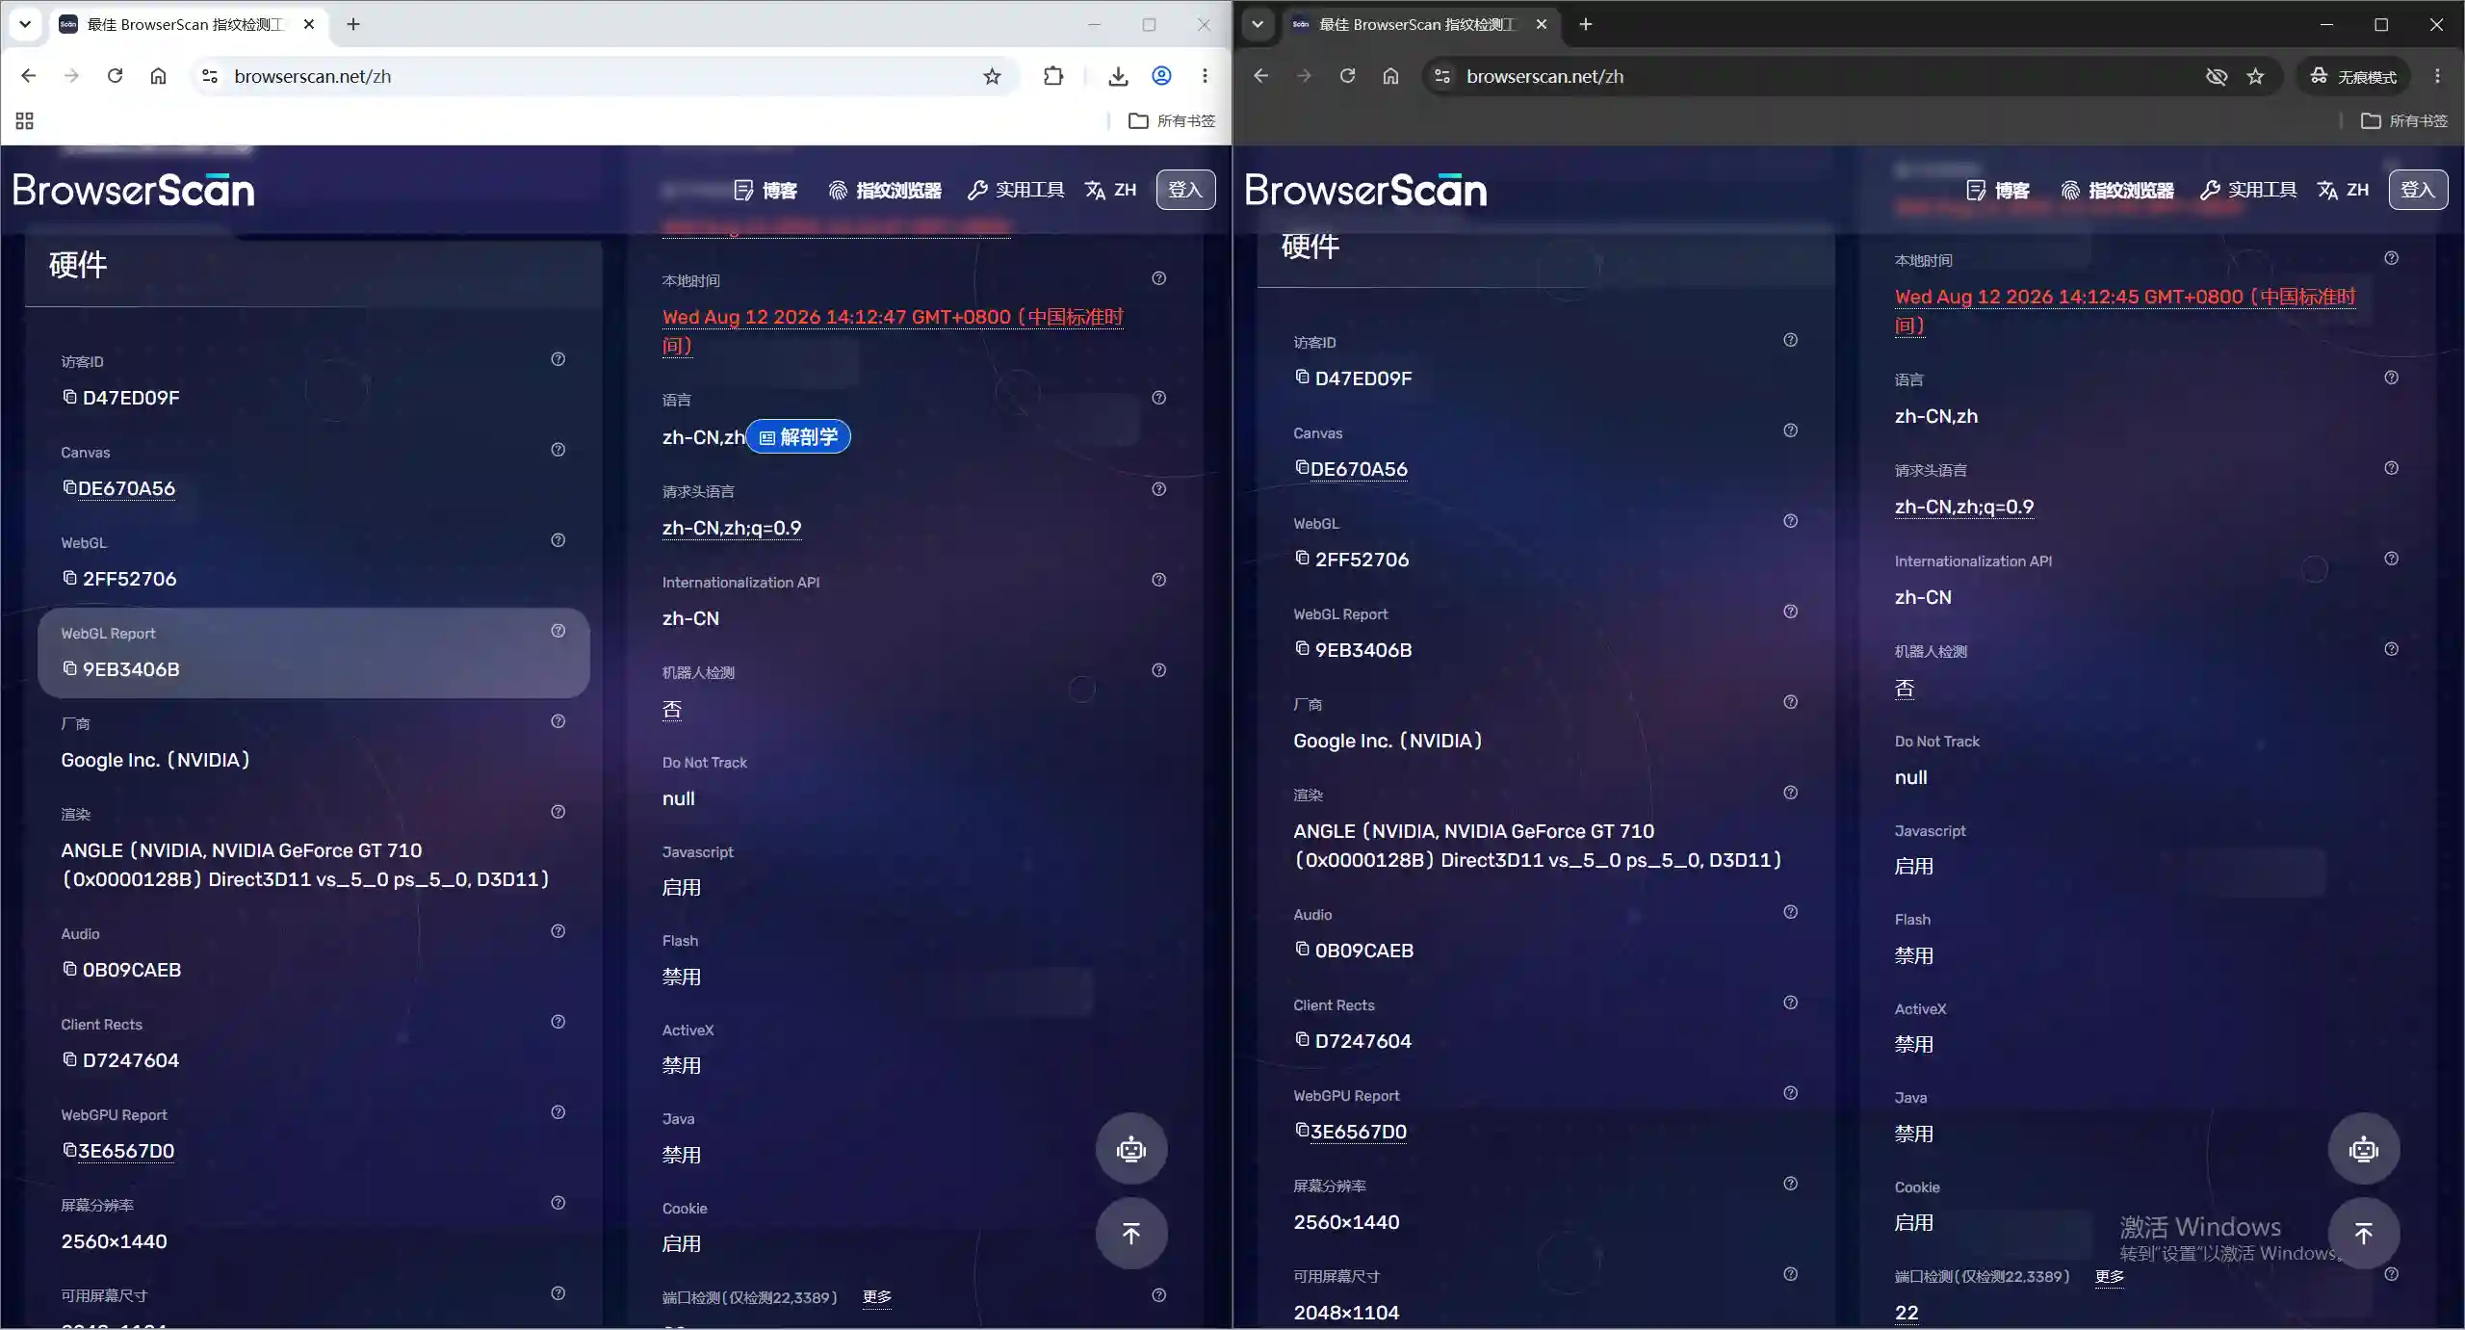Click scroll-to-top arrow button in incognito window
Viewport: 2465px width, 1330px height.
[x=2363, y=1234]
